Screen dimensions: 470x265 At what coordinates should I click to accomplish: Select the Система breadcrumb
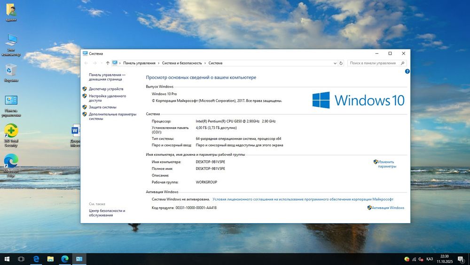pyautogui.click(x=215, y=64)
